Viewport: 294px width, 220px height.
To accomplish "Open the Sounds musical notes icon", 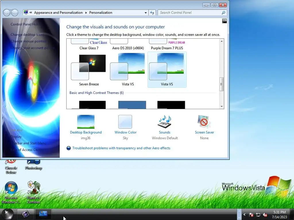I will coord(165,121).
